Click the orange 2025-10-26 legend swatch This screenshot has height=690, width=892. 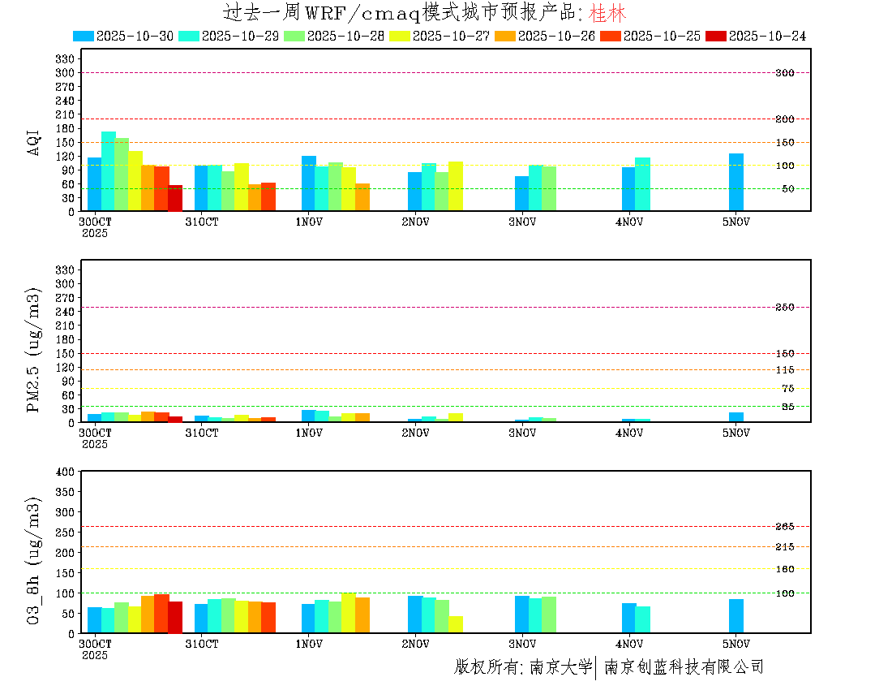(x=505, y=36)
